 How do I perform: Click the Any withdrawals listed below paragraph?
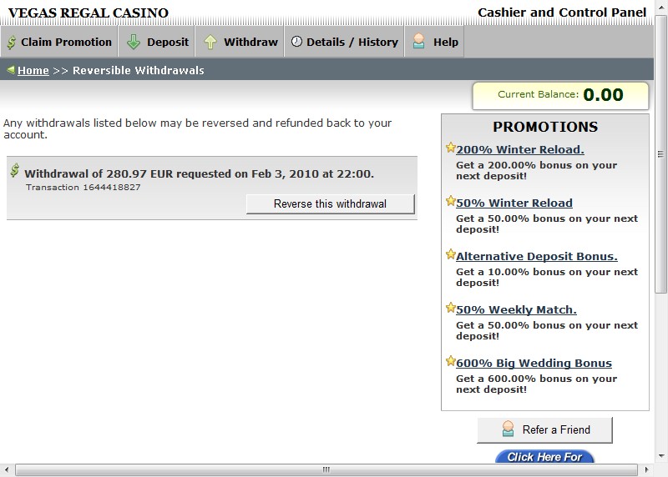click(197, 128)
